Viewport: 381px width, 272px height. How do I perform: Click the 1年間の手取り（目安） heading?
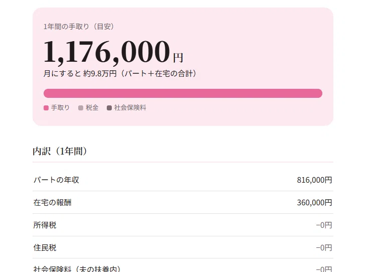coord(79,27)
